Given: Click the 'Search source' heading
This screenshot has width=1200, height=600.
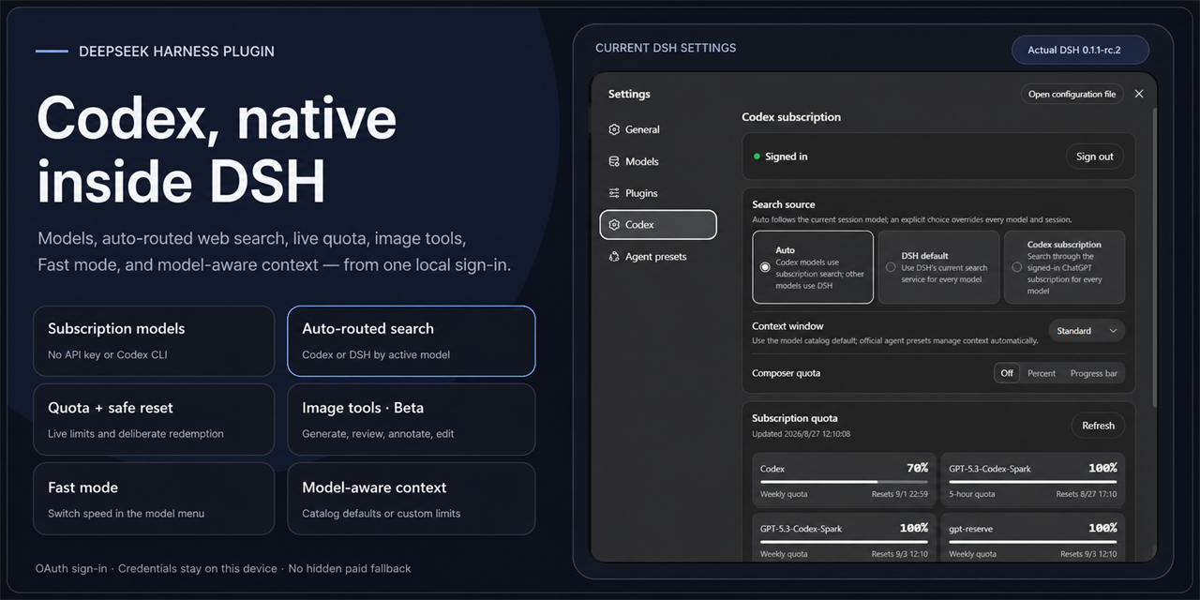Looking at the screenshot, I should click(784, 204).
